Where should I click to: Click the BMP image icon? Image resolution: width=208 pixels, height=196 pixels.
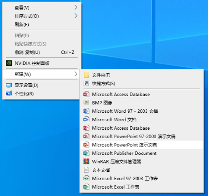click(x=86, y=102)
